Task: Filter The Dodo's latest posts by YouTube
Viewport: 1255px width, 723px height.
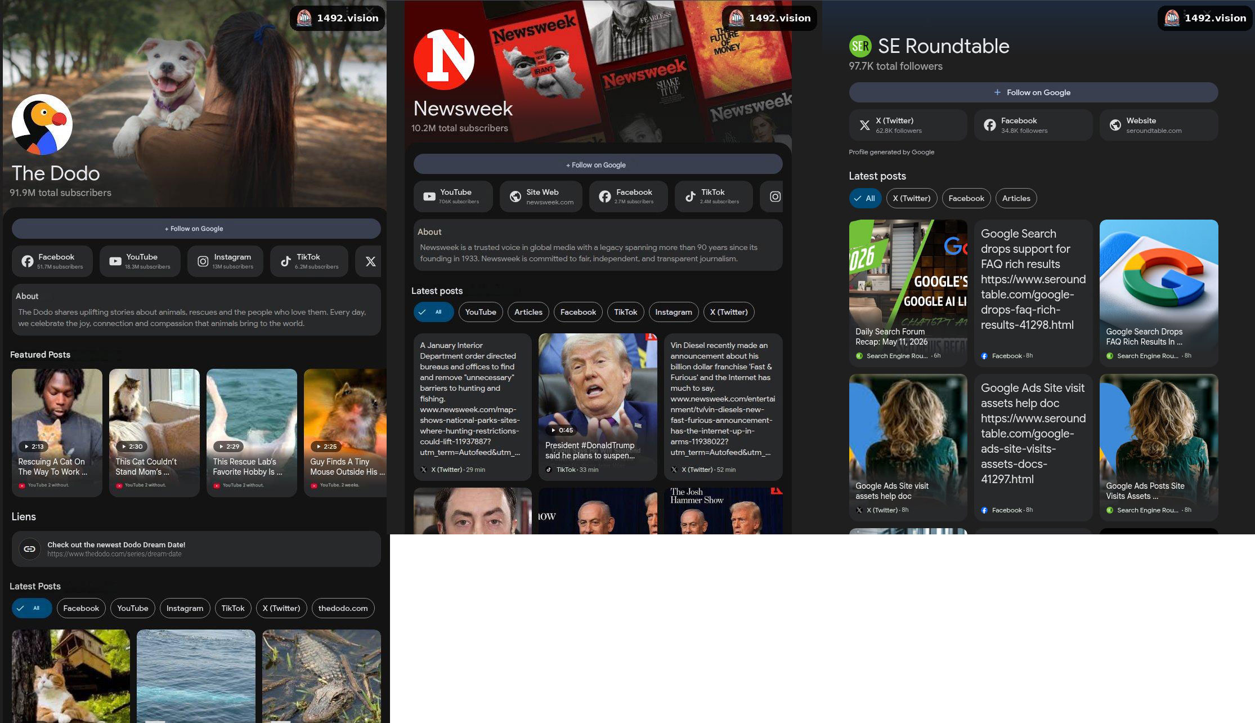Action: (x=133, y=608)
